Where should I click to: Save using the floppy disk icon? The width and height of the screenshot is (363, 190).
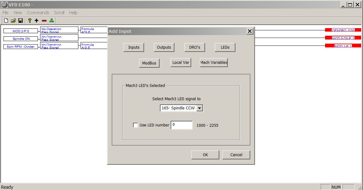click(21, 21)
